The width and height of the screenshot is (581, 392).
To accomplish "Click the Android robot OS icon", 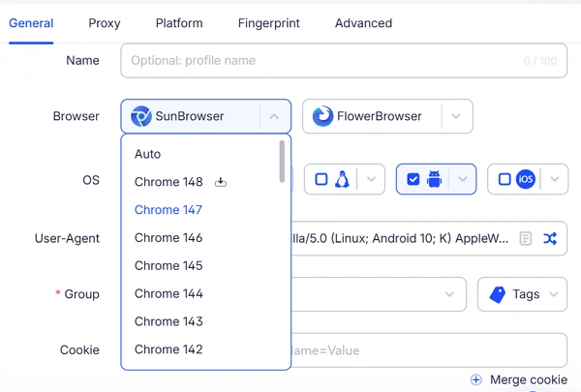I will pyautogui.click(x=434, y=179).
